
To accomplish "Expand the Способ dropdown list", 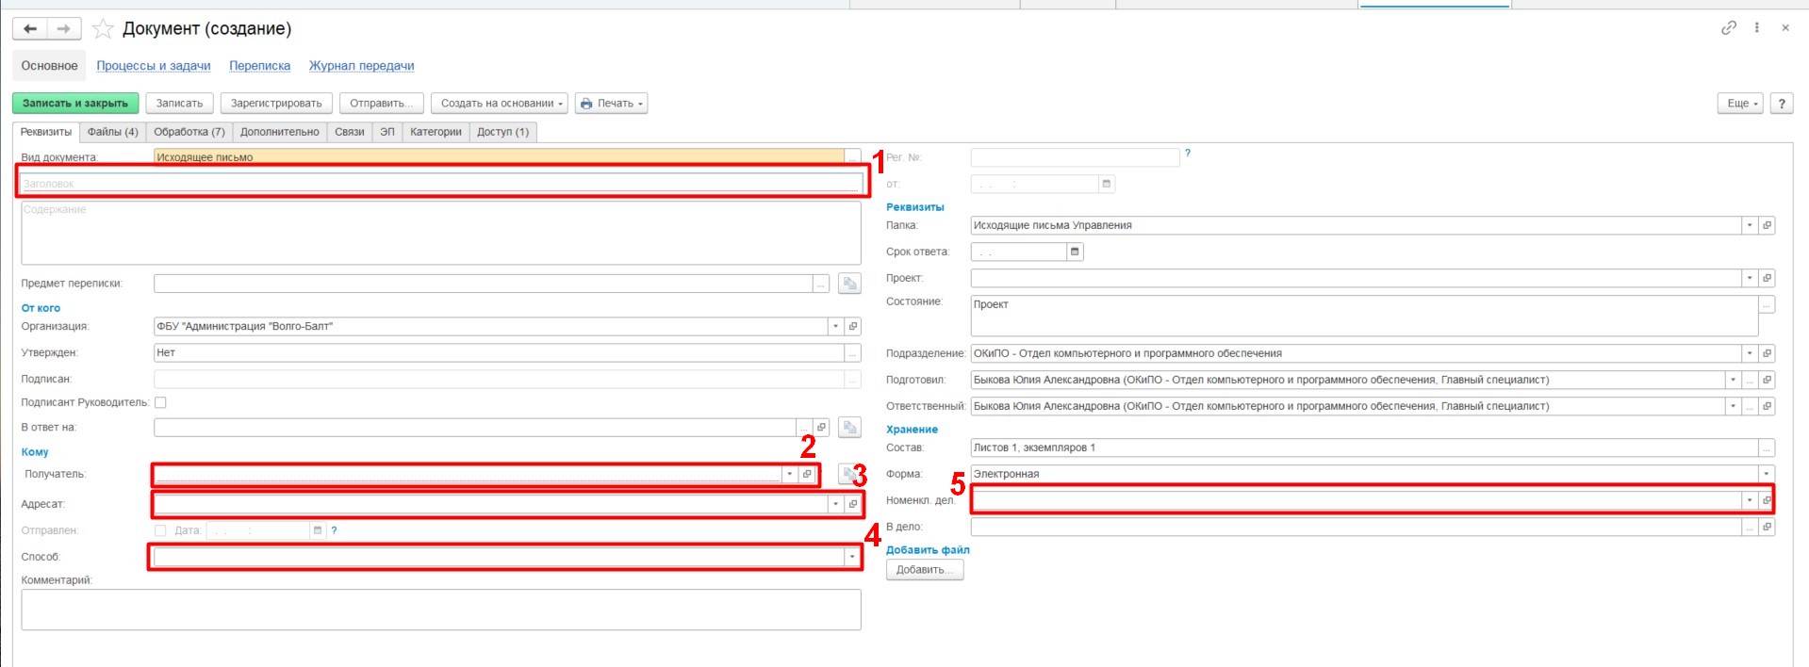I will tap(852, 557).
